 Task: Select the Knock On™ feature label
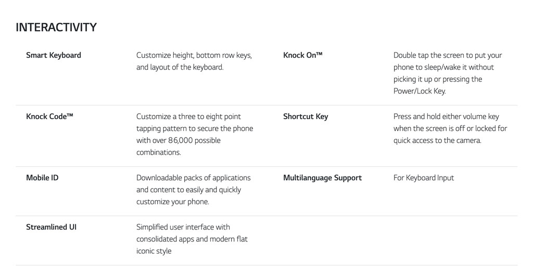[303, 55]
